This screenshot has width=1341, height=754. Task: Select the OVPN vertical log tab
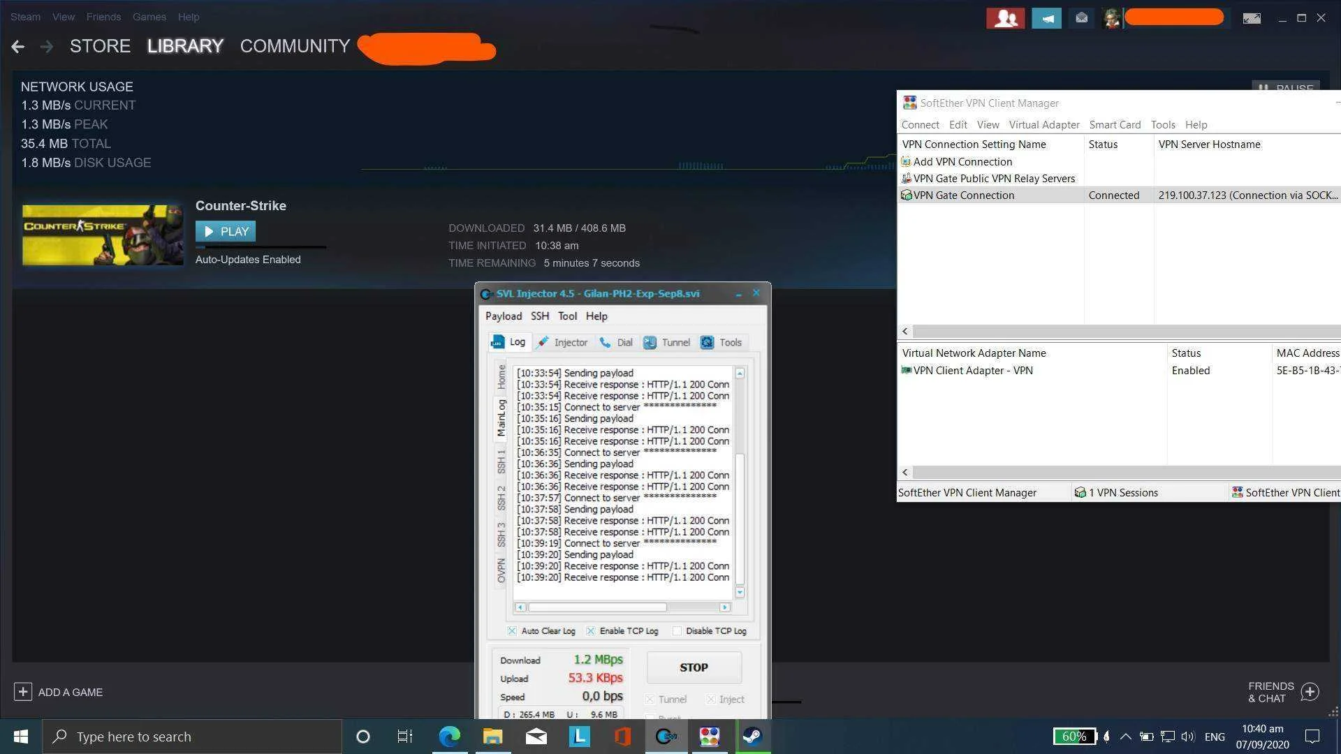click(x=501, y=570)
